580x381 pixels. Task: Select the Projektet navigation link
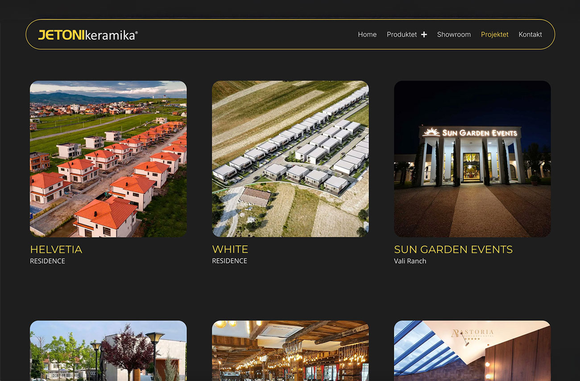[494, 34]
